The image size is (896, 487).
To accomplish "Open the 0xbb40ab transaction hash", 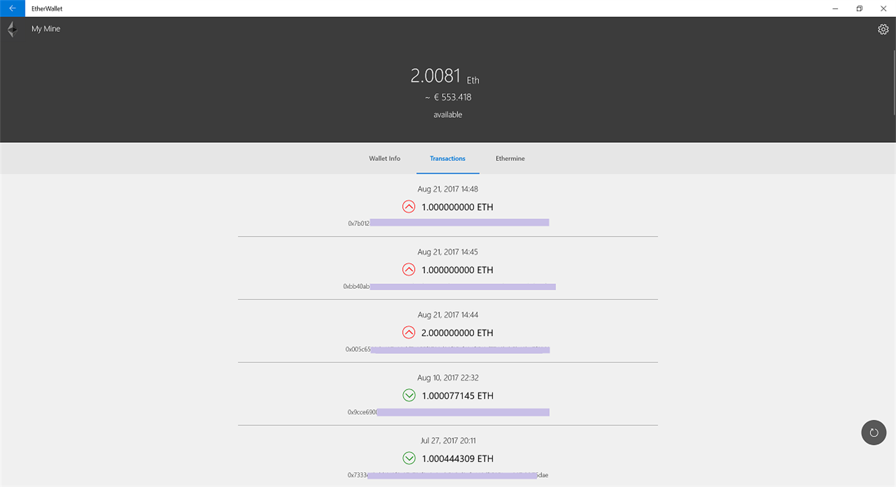I will (449, 286).
